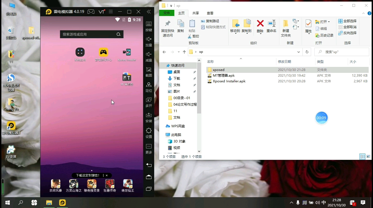373x208 pixels.
Task: Open recent locations dropdown beside forward arrow
Action: point(179,52)
